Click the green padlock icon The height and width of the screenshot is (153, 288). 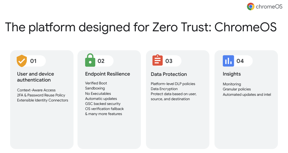pyautogui.click(x=90, y=60)
